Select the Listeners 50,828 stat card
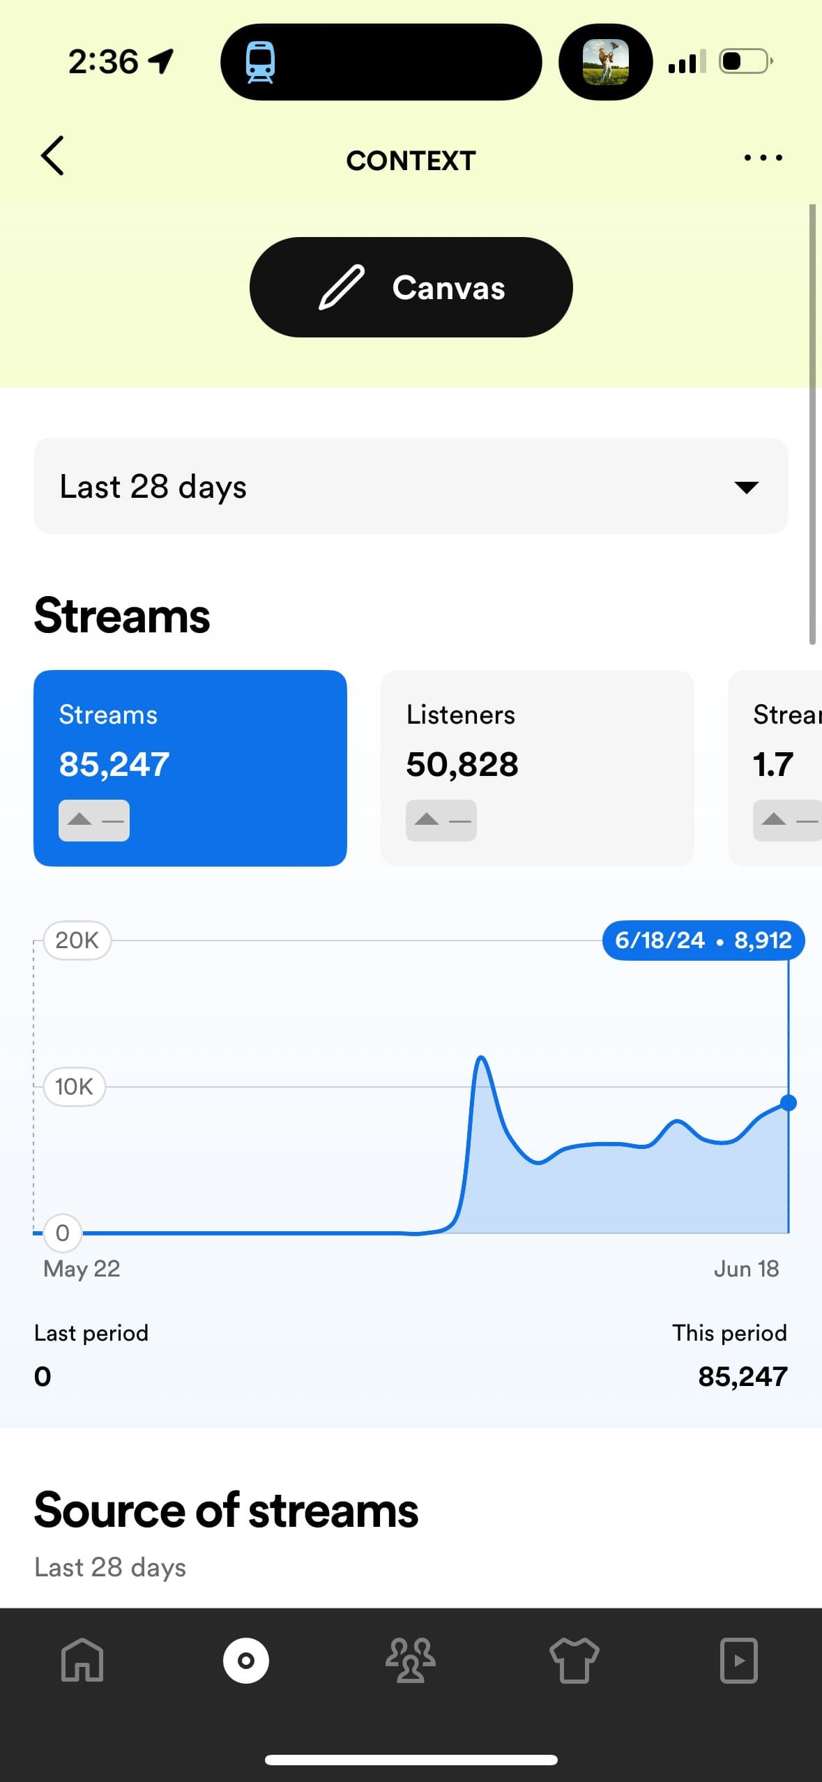 [x=537, y=768]
